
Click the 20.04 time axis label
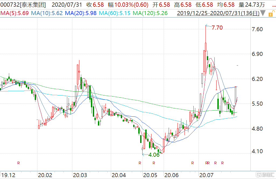(119, 175)
